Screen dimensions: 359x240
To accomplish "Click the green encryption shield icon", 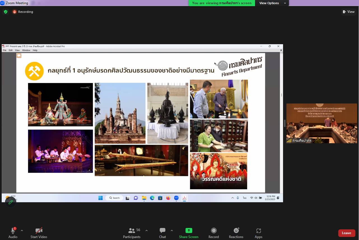I will pos(6,12).
